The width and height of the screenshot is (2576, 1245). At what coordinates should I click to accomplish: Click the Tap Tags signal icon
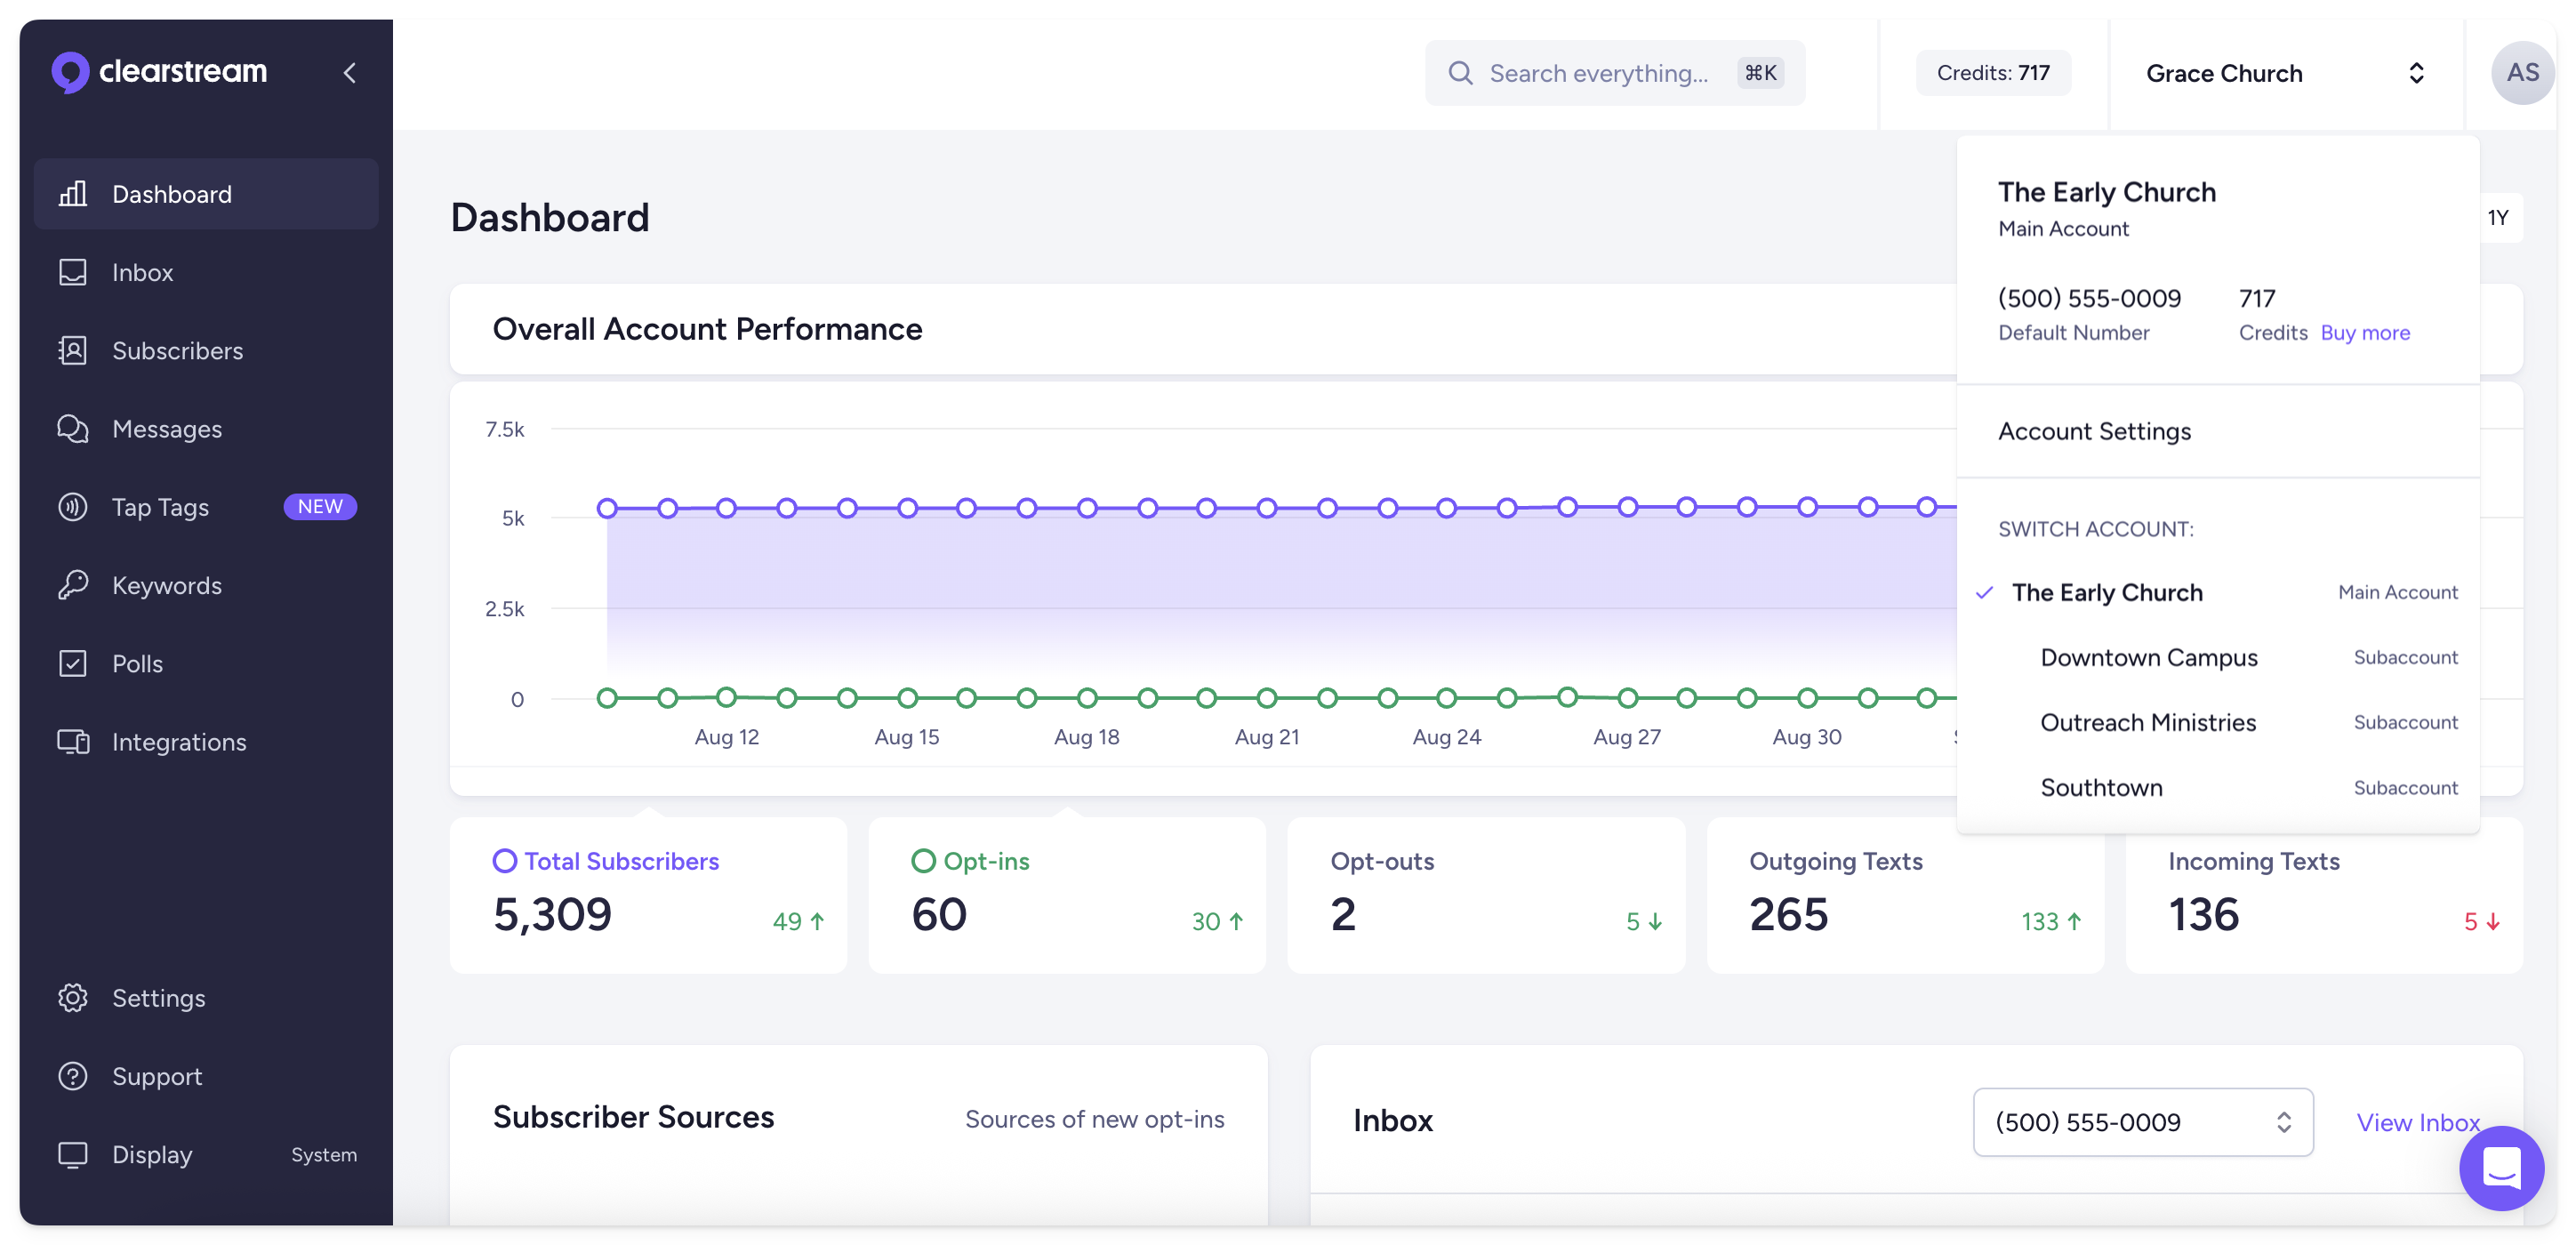pyautogui.click(x=73, y=507)
